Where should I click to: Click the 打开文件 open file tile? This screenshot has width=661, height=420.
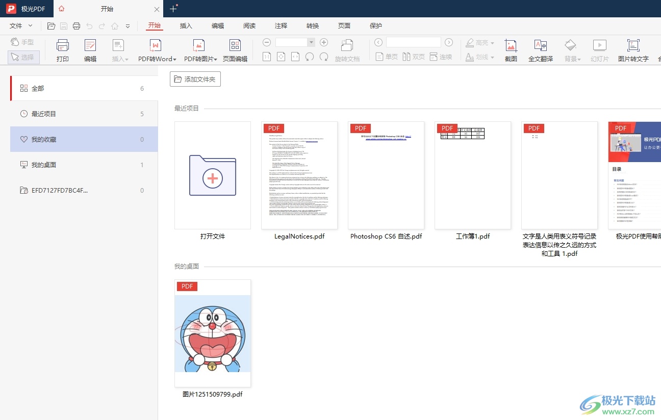213,175
